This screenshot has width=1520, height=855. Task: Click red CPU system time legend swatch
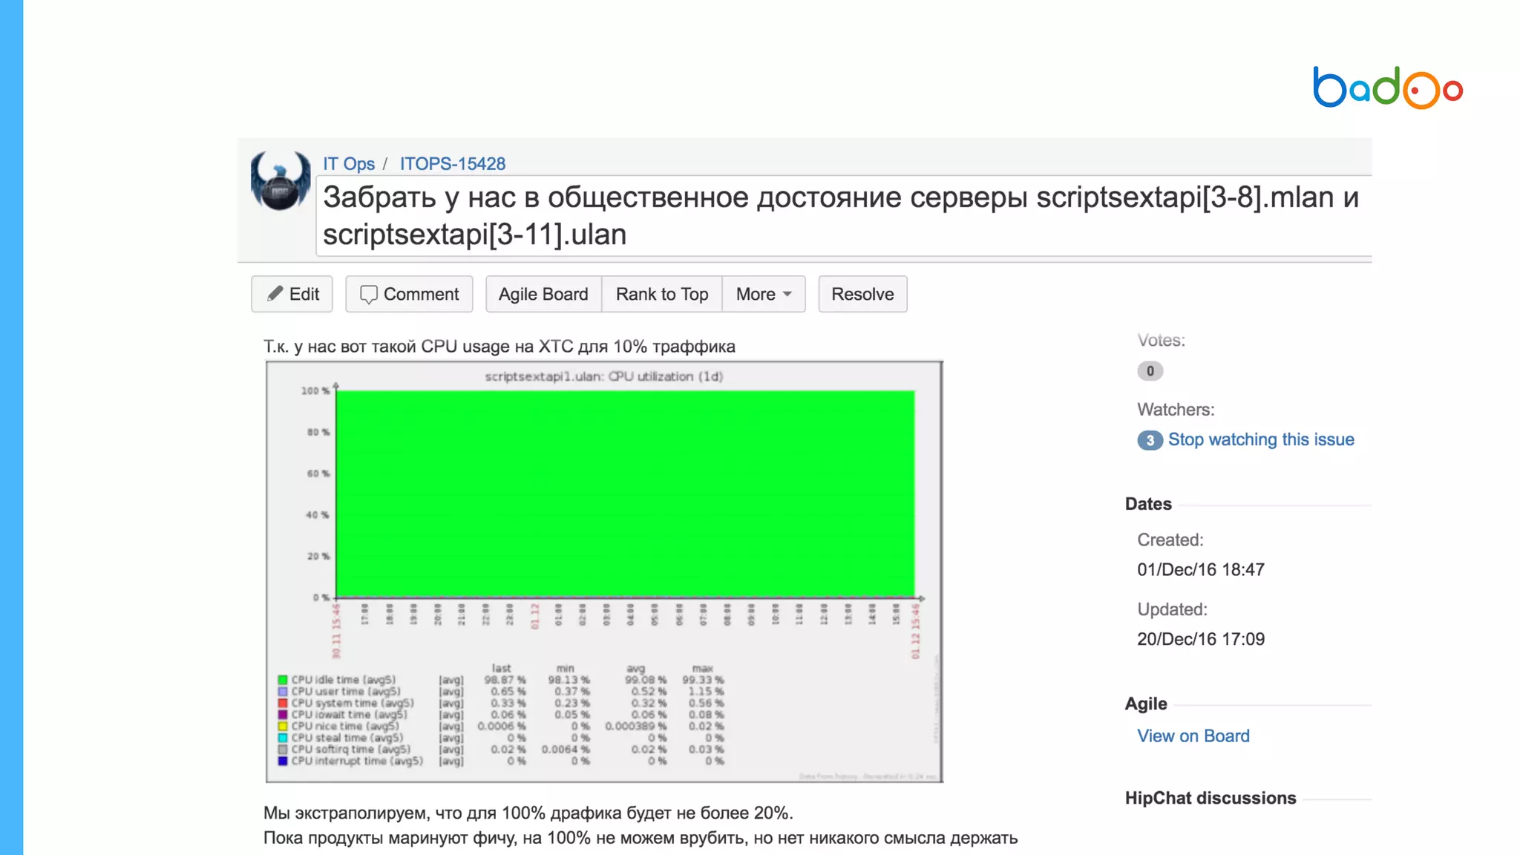pyautogui.click(x=283, y=703)
